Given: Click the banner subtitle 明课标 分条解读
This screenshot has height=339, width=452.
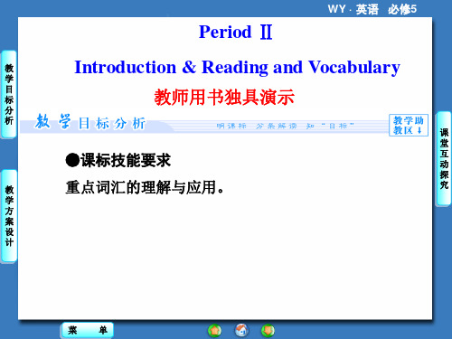Looking at the screenshot, I should tap(257, 126).
